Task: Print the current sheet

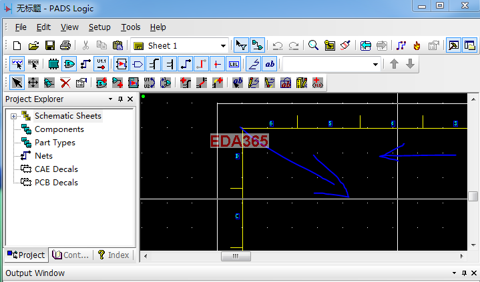Action: coord(65,46)
